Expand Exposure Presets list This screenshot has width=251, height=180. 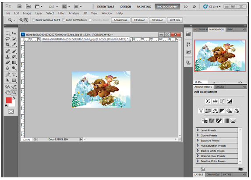[198, 140]
